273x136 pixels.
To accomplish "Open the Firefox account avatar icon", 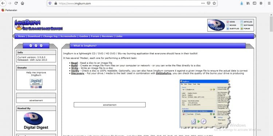I will coord(261,3).
